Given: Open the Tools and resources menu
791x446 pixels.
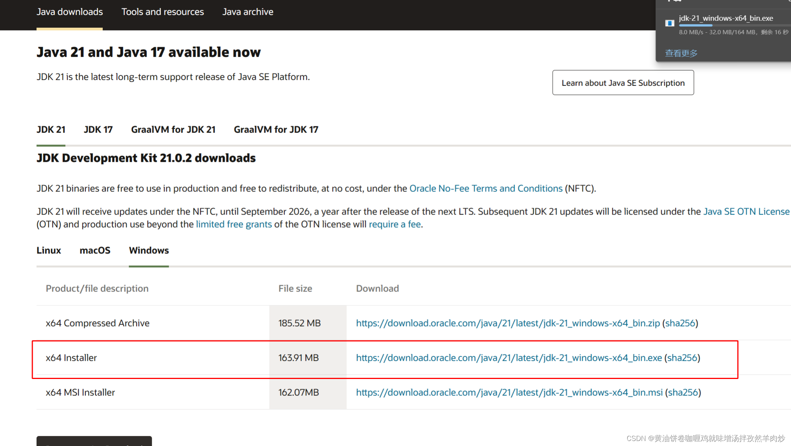Looking at the screenshot, I should (x=162, y=12).
